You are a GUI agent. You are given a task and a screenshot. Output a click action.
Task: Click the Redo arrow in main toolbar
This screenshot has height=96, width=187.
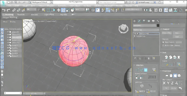tap(8, 10)
